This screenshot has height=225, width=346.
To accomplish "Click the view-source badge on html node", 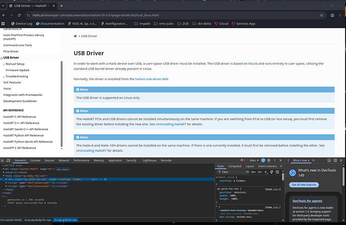I will pyautogui.click(x=62, y=169).
